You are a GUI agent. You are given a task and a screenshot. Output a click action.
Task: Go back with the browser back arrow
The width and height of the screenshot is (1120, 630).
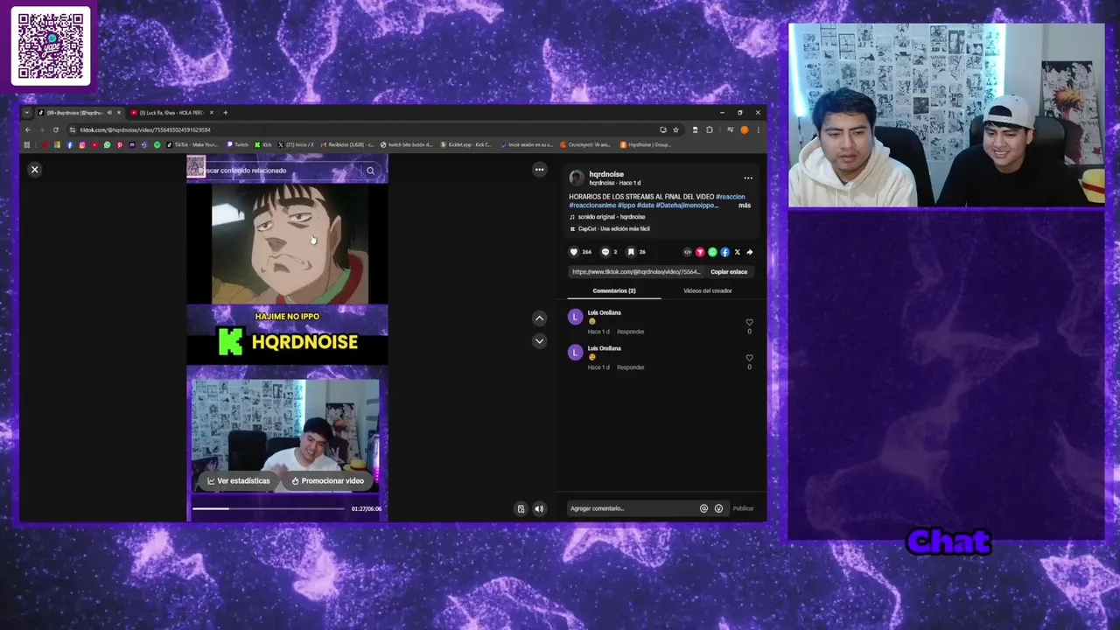[x=27, y=130]
